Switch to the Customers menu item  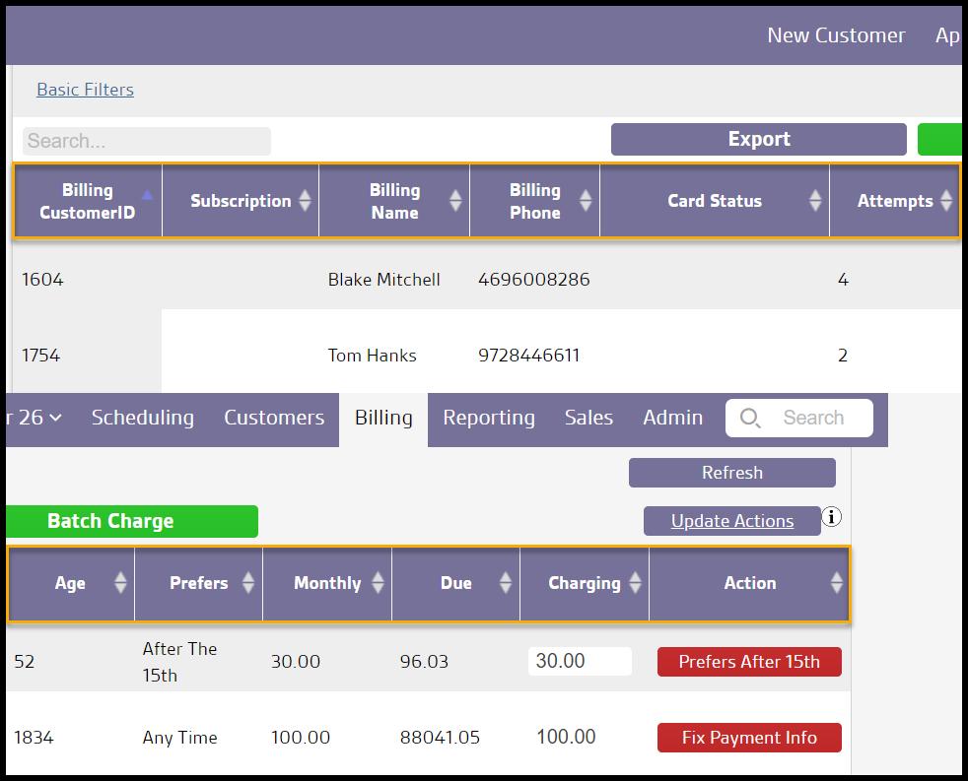coord(274,418)
